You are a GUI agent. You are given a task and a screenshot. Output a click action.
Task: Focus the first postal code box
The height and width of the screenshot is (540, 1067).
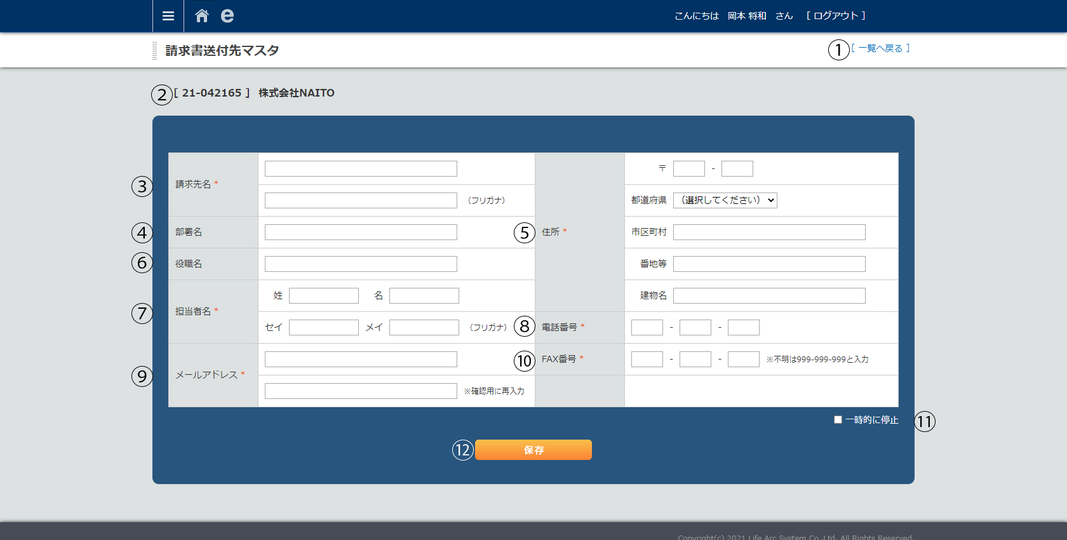click(x=689, y=168)
